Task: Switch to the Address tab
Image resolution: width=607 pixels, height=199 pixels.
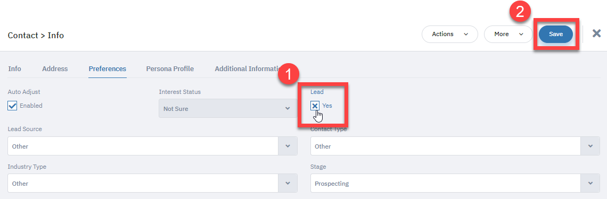Action: 55,68
